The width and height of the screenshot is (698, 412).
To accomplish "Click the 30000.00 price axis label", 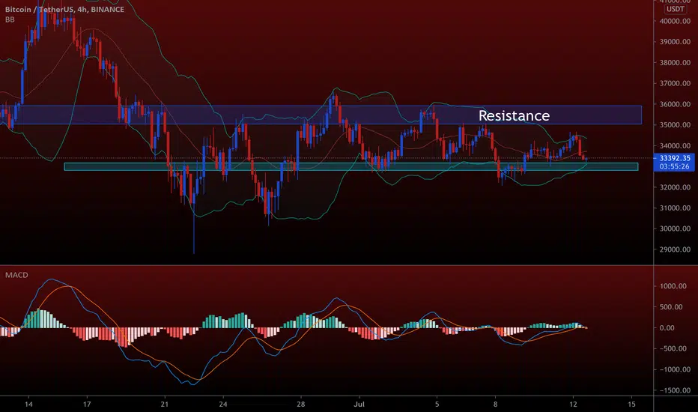I will click(675, 229).
